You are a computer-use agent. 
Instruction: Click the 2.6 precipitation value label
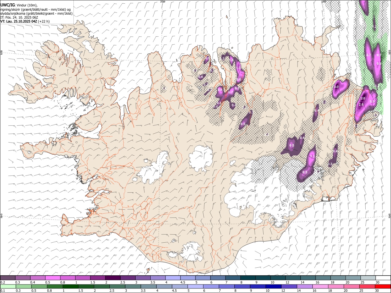pos(361,105)
